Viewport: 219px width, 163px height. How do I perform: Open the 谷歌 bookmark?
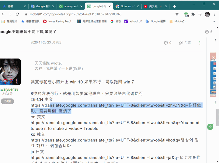click(116, 21)
